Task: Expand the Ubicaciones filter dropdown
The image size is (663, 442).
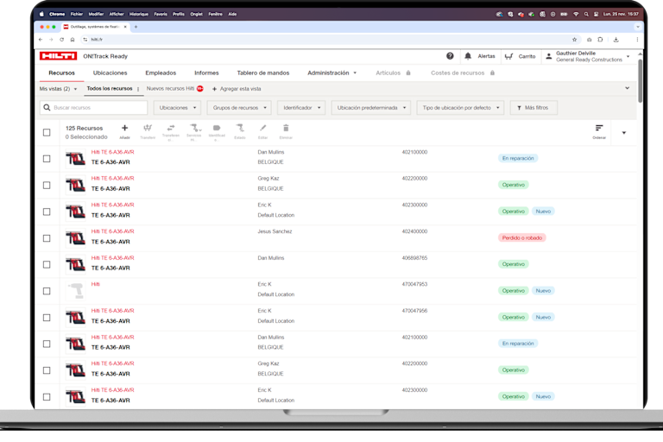Action: [x=177, y=108]
